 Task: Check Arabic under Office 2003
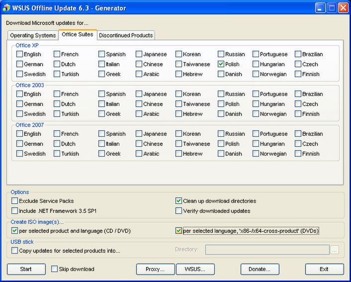pyautogui.click(x=139, y=114)
